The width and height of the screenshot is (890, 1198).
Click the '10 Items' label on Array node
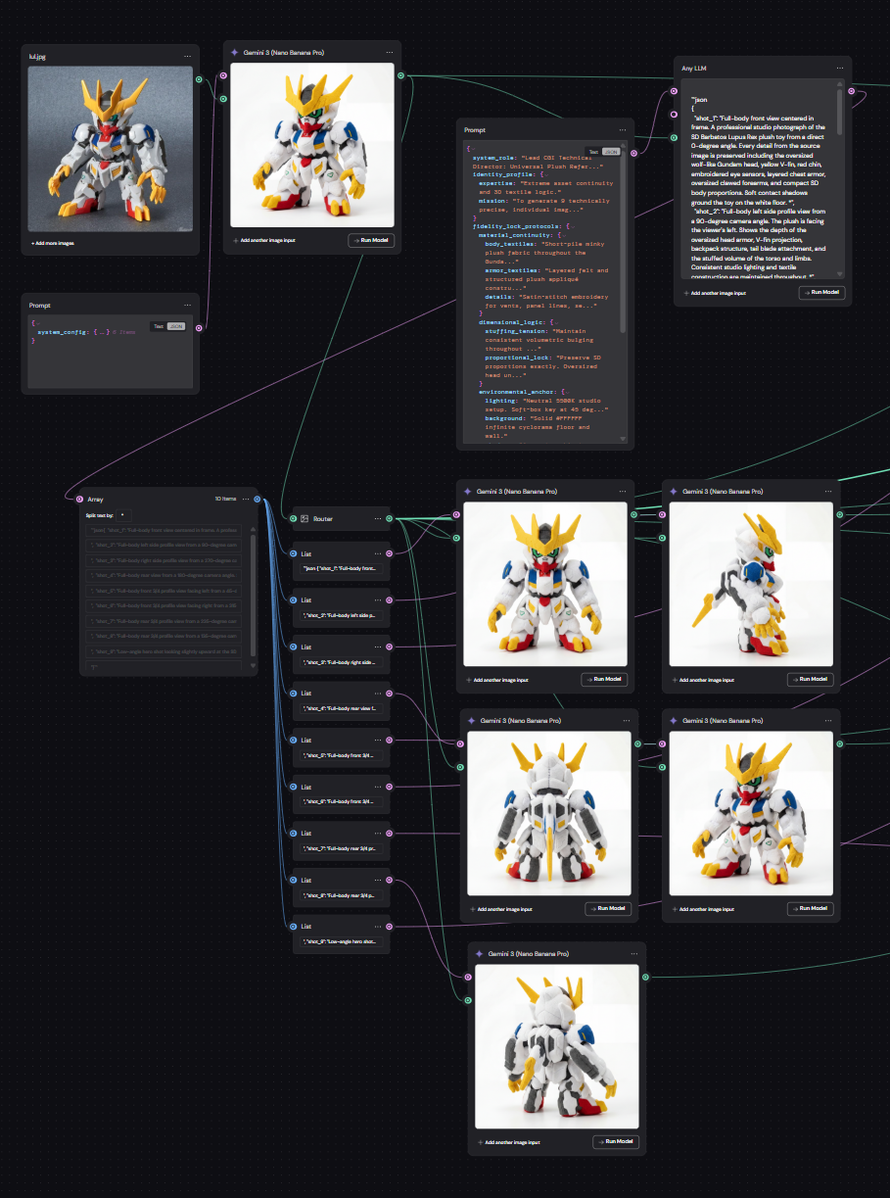(226, 499)
